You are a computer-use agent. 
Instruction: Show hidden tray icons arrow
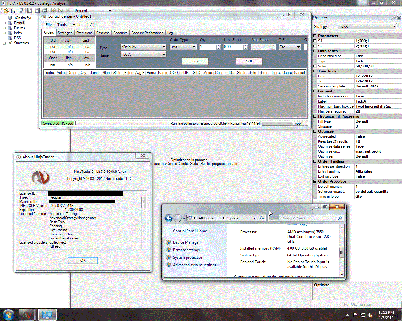coord(347,315)
